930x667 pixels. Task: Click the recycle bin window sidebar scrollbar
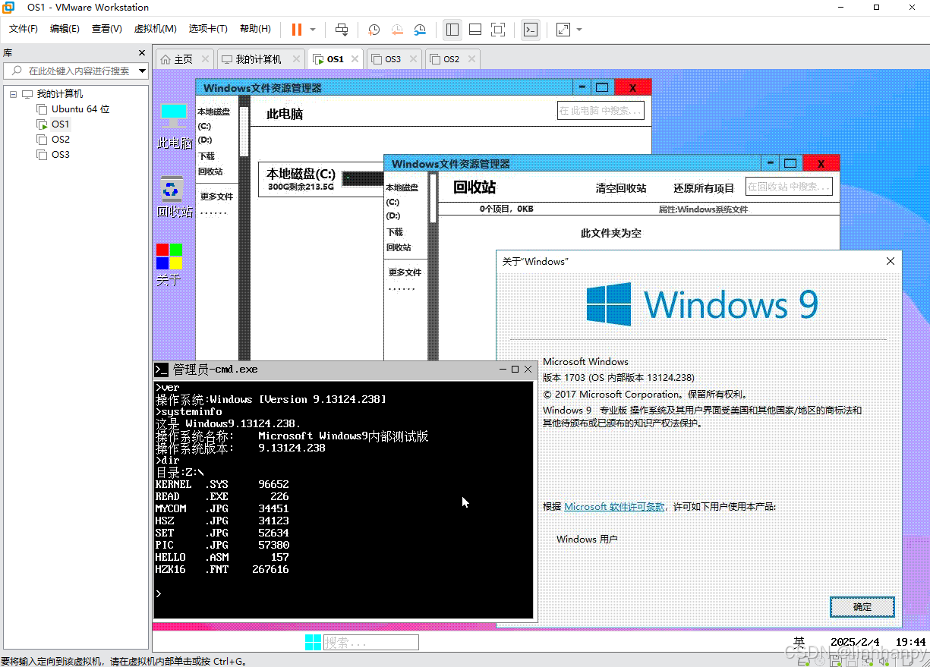coord(433,197)
